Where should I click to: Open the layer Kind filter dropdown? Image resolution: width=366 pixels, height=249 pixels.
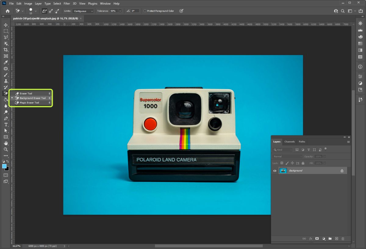[282, 150]
